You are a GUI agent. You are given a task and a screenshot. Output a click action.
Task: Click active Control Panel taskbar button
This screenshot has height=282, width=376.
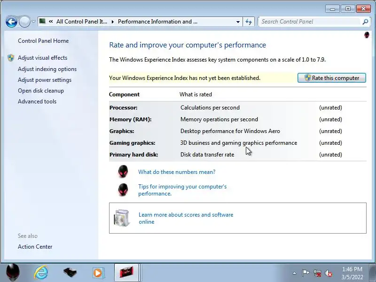(x=126, y=273)
